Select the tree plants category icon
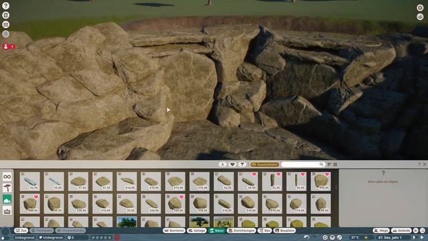The width and height of the screenshot is (428, 241). pyautogui.click(x=7, y=188)
